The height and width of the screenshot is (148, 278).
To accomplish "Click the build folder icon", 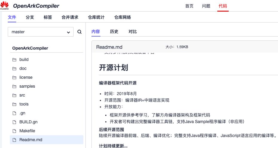I will 14,60.
